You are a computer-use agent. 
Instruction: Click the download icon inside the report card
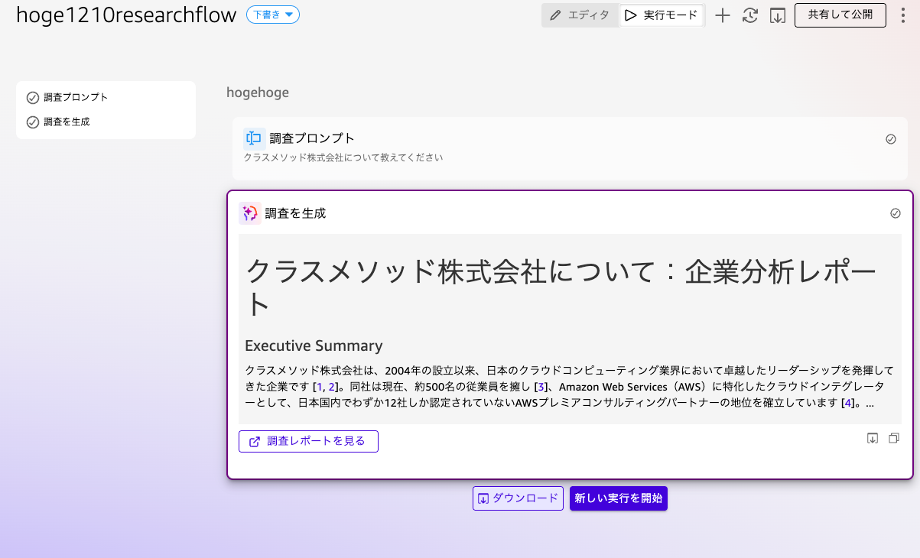coord(873,438)
